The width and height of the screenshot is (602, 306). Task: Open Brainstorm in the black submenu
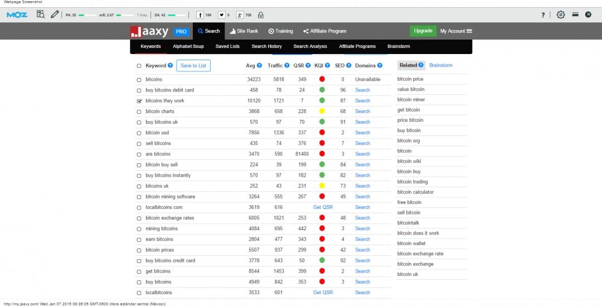click(x=399, y=46)
